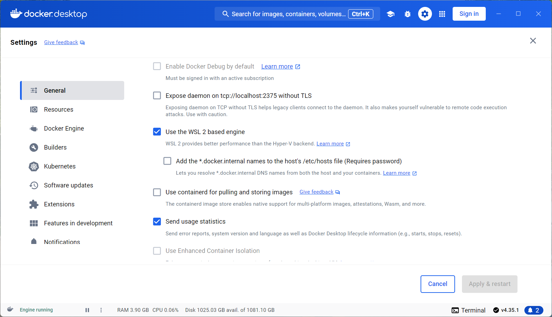This screenshot has height=317, width=552.
Task: Open Give feedback link beside Settings title
Action: tap(61, 42)
